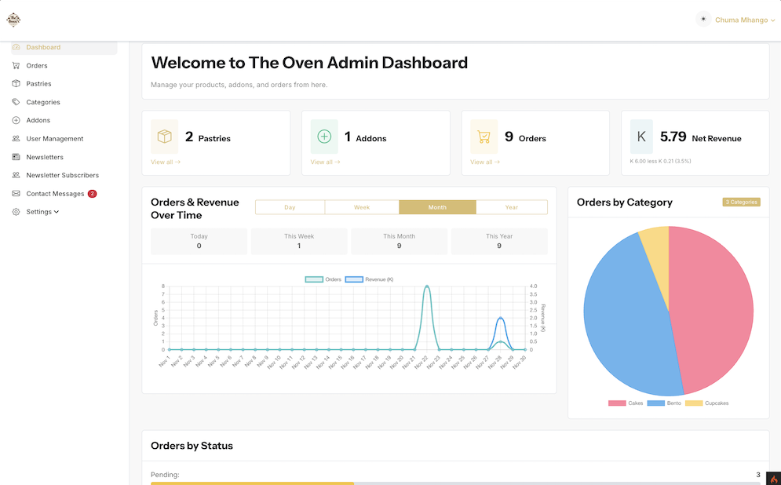Viewport: 781px width, 485px height.
Task: Open View all link under Pastries
Action: point(166,162)
